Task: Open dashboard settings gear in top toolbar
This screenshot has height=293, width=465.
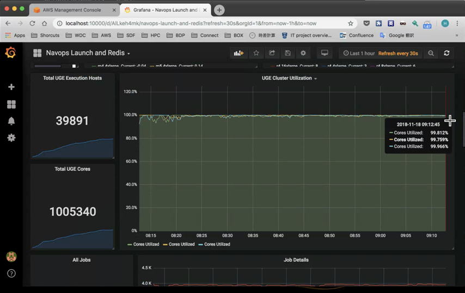Action: 303,53
